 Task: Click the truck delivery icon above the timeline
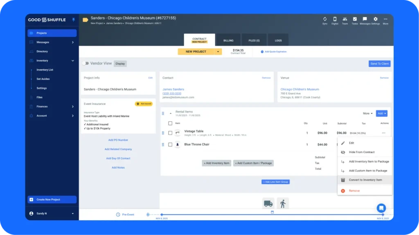[x=268, y=203]
